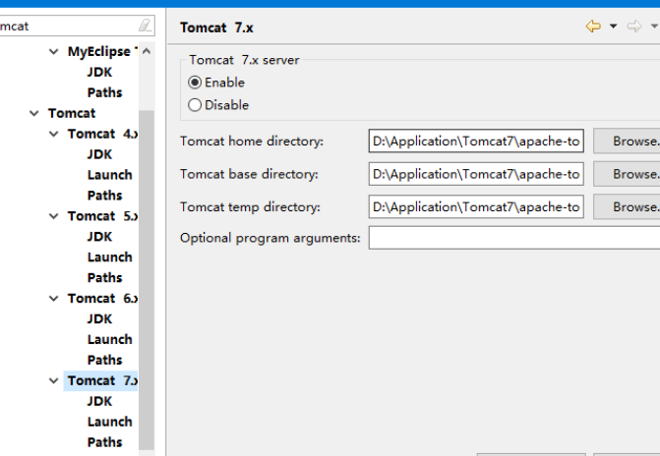Select the highlighted Tomcat 7.x tree item
This screenshot has width=660, height=456.
pos(100,380)
